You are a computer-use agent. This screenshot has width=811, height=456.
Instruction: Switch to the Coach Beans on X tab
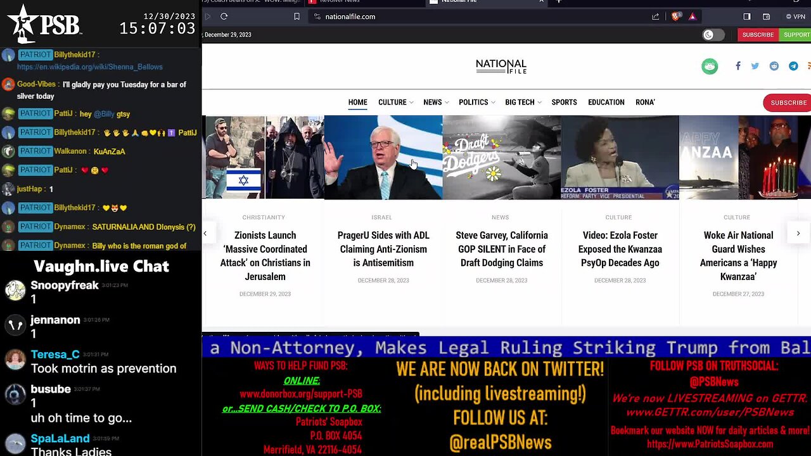click(x=253, y=1)
